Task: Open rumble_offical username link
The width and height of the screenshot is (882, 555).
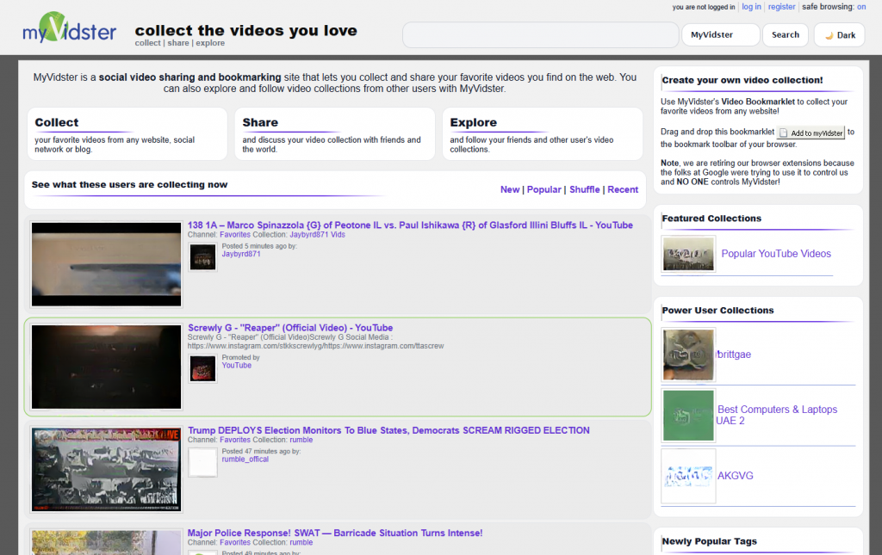Action: click(245, 459)
